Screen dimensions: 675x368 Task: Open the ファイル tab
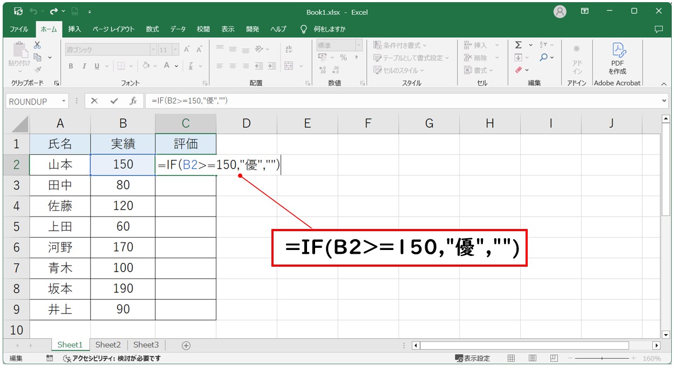[x=19, y=29]
